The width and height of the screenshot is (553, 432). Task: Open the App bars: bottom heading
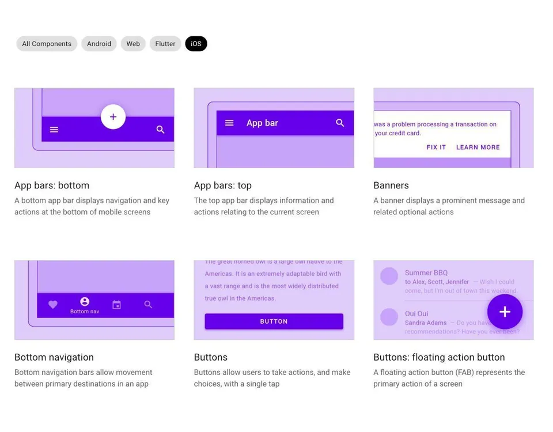click(52, 185)
